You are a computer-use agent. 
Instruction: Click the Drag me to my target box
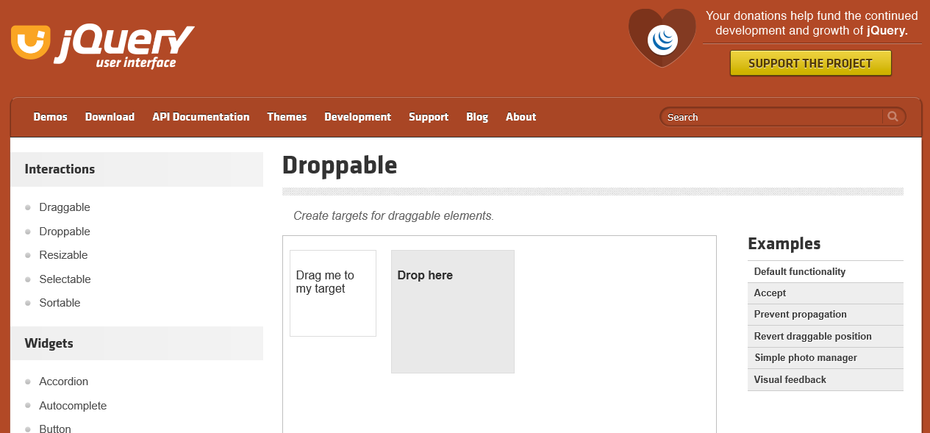point(333,293)
